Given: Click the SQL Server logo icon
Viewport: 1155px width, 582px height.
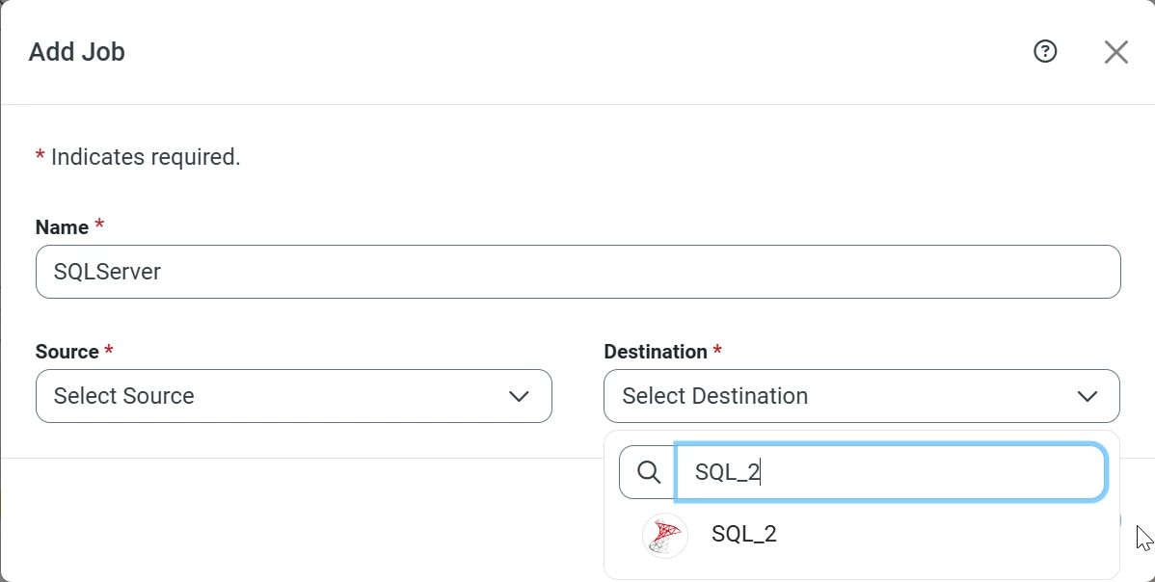Looking at the screenshot, I should point(664,536).
